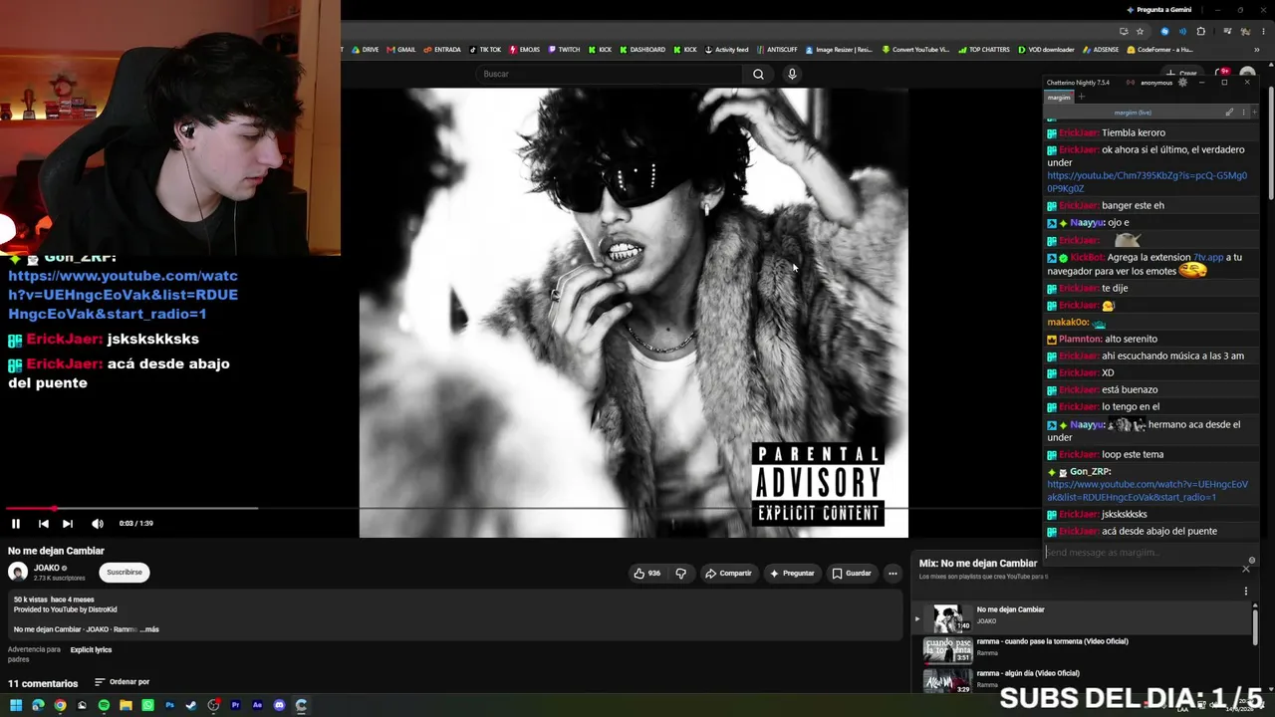Viewport: 1275px width, 717px height.
Task: Click 'Pregunta a Gemini' in Chrome
Action: click(x=1158, y=10)
